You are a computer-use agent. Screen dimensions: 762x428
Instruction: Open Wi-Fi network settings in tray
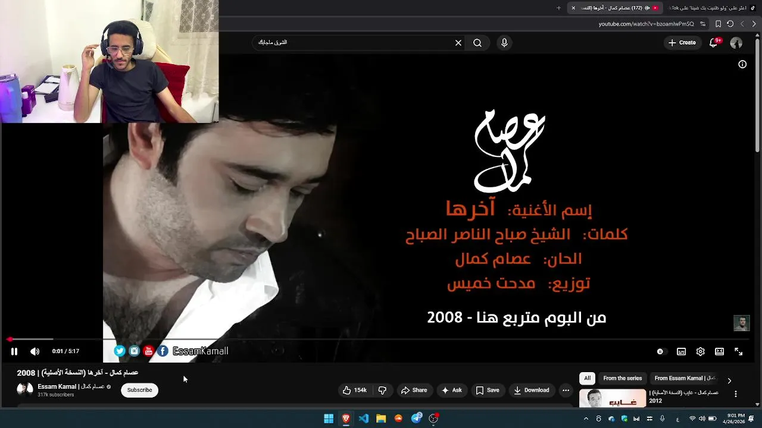coord(692,418)
